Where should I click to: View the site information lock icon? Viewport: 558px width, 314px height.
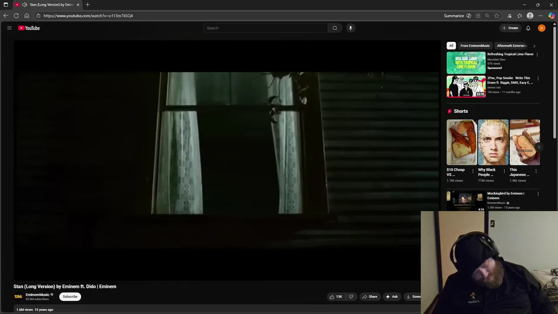[38, 16]
